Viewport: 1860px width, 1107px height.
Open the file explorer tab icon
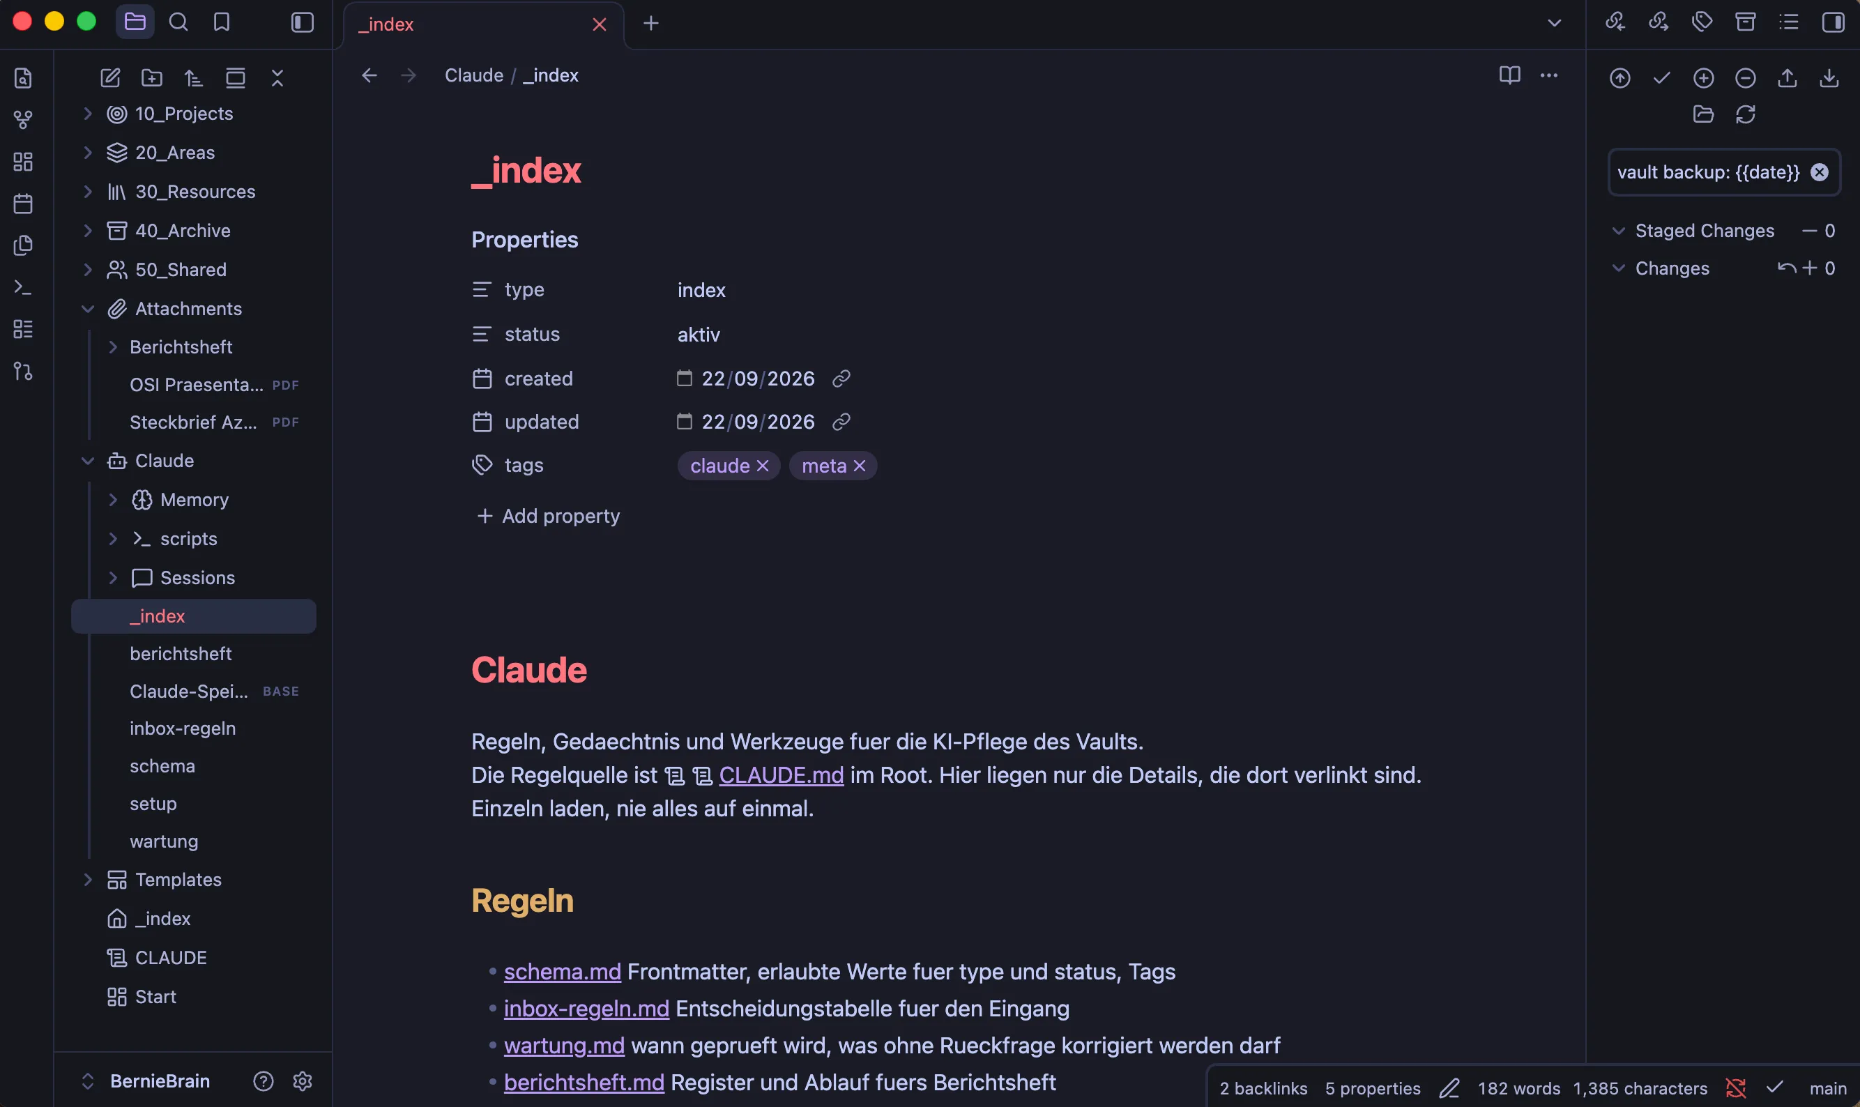[x=135, y=22]
